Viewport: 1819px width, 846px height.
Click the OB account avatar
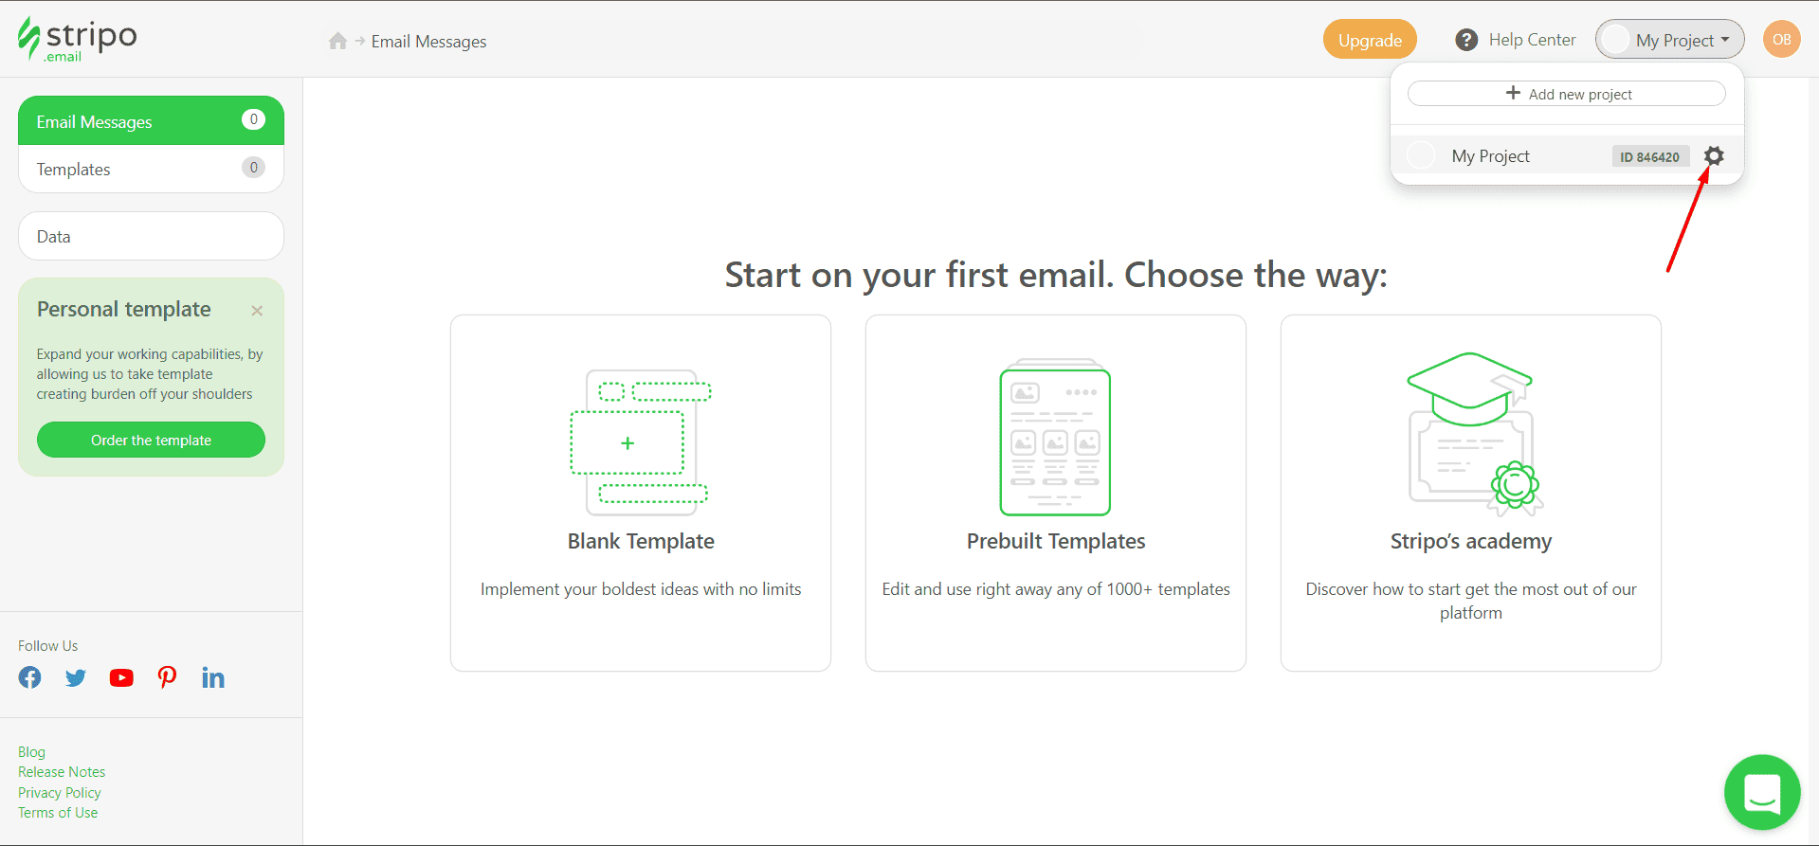click(x=1781, y=39)
